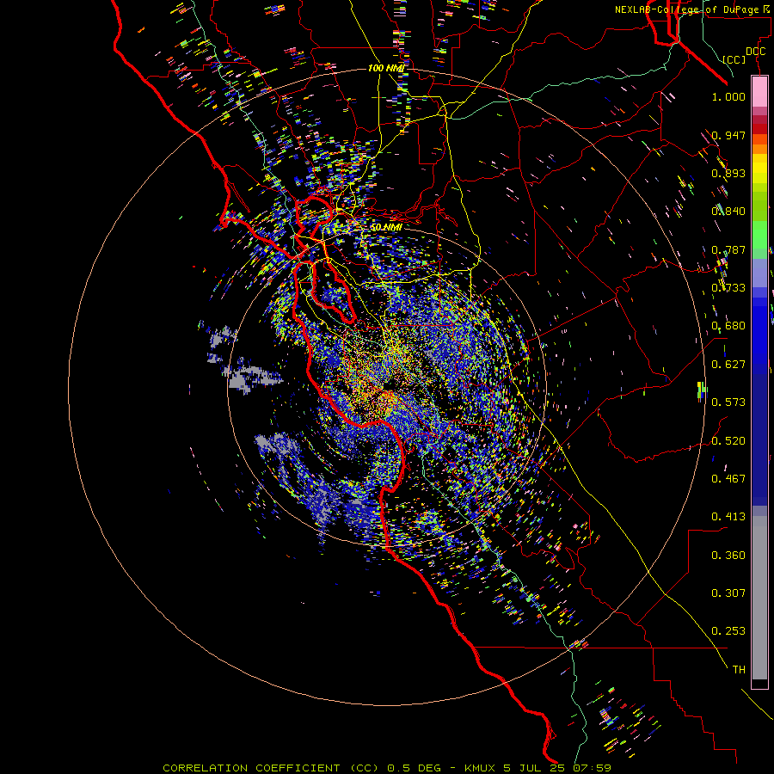Viewport: 774px width, 774px height.
Task: Click the DCC label above the color scale
Action: (755, 52)
